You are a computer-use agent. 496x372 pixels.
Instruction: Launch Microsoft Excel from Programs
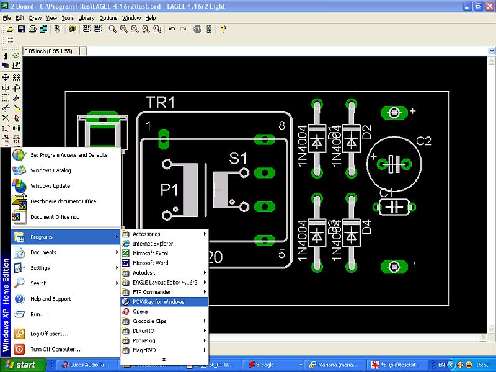164,254
